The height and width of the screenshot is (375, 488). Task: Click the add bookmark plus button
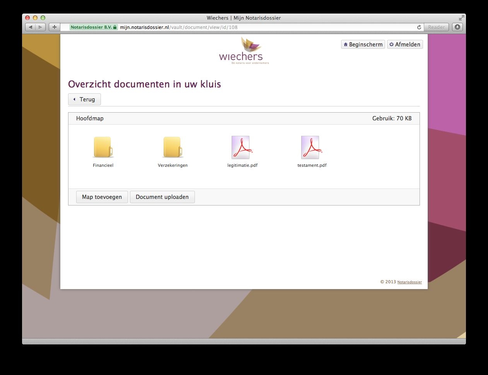point(55,27)
